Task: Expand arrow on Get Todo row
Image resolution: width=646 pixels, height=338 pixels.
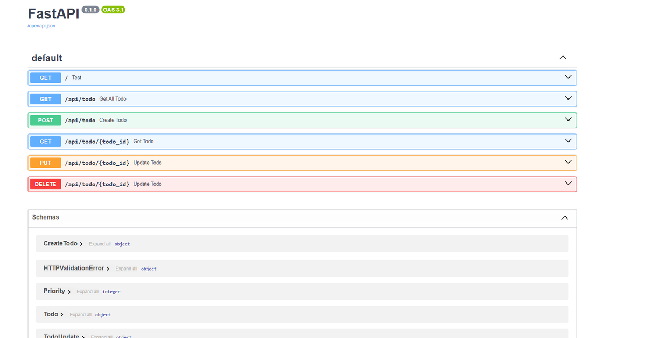Action: pyautogui.click(x=568, y=140)
